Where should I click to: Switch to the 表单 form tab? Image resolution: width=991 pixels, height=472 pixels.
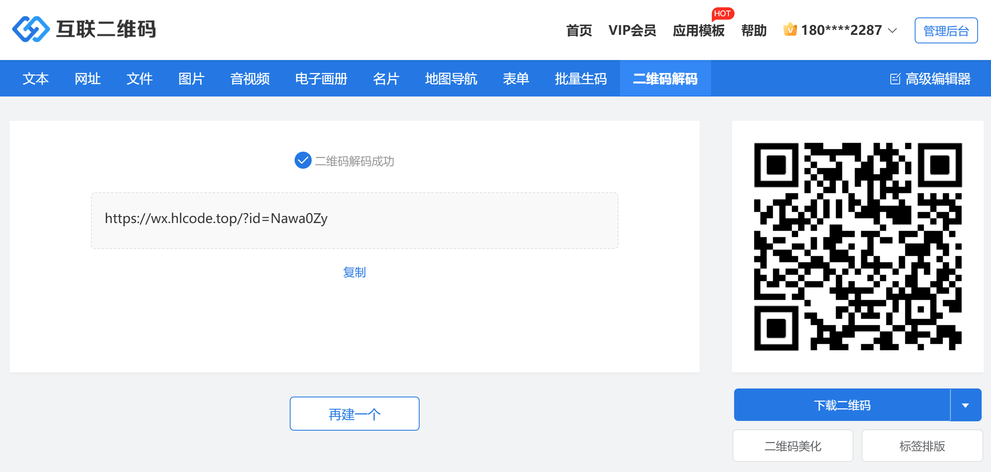click(x=516, y=79)
